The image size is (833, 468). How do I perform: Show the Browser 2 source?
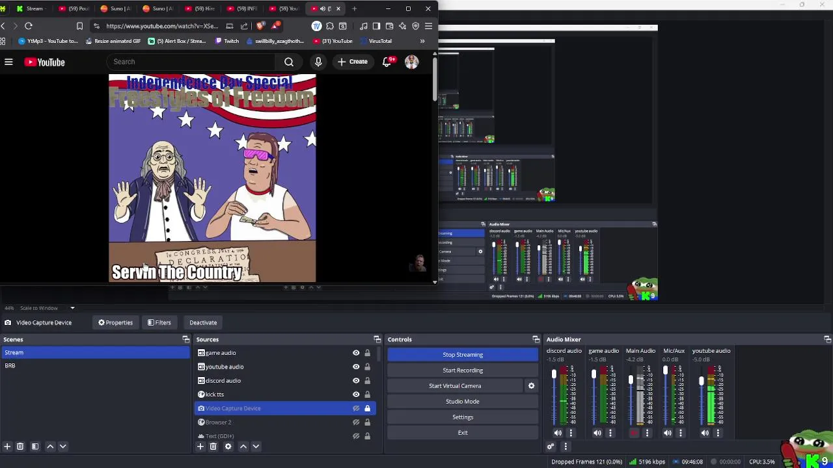(356, 422)
